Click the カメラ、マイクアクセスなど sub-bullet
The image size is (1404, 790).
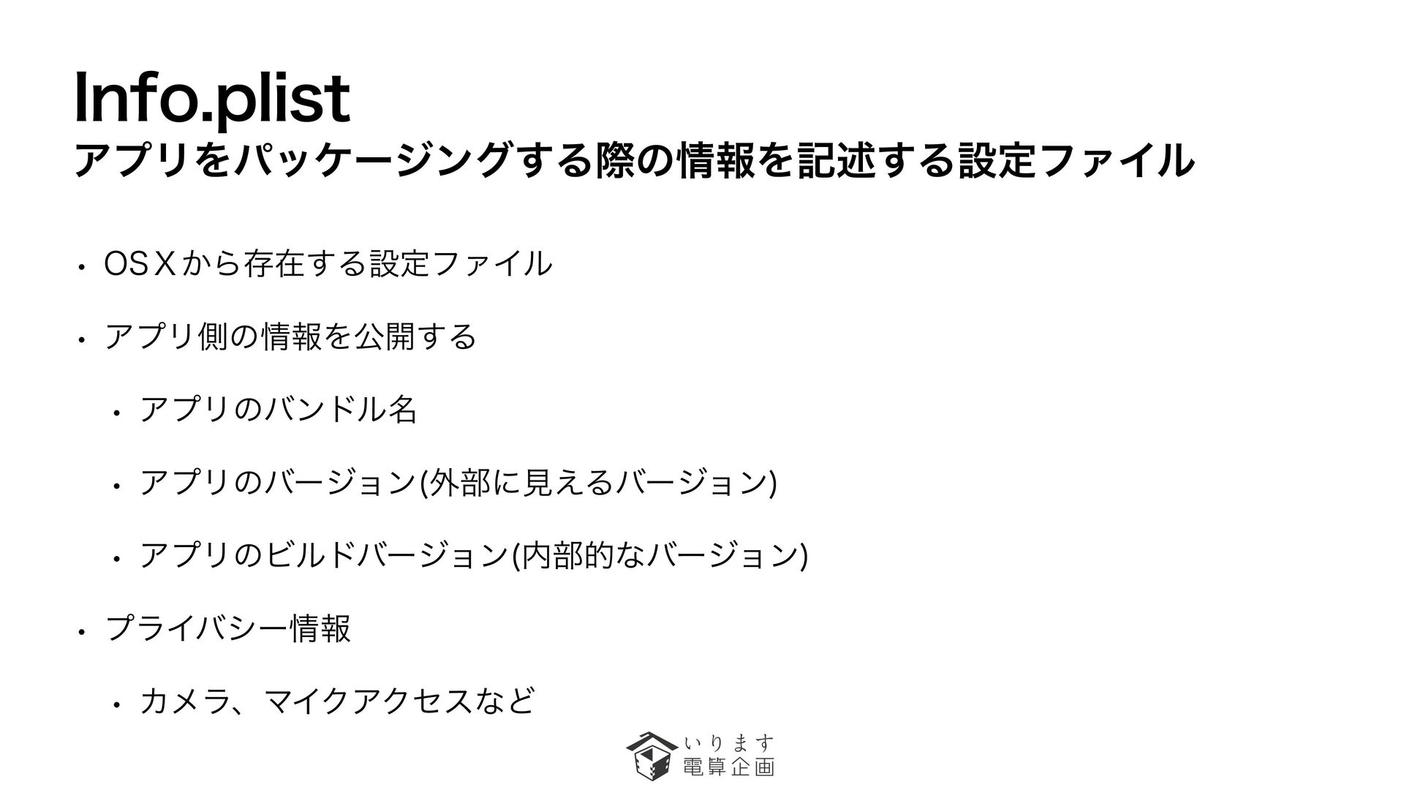(x=337, y=702)
